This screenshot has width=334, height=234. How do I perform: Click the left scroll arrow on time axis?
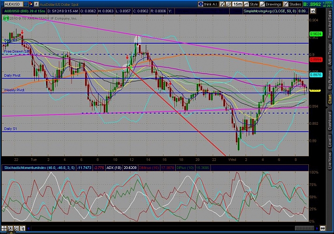(28, 229)
